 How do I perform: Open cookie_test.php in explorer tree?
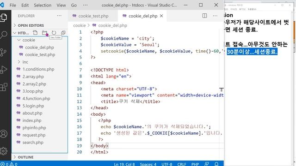click(x=40, y=54)
